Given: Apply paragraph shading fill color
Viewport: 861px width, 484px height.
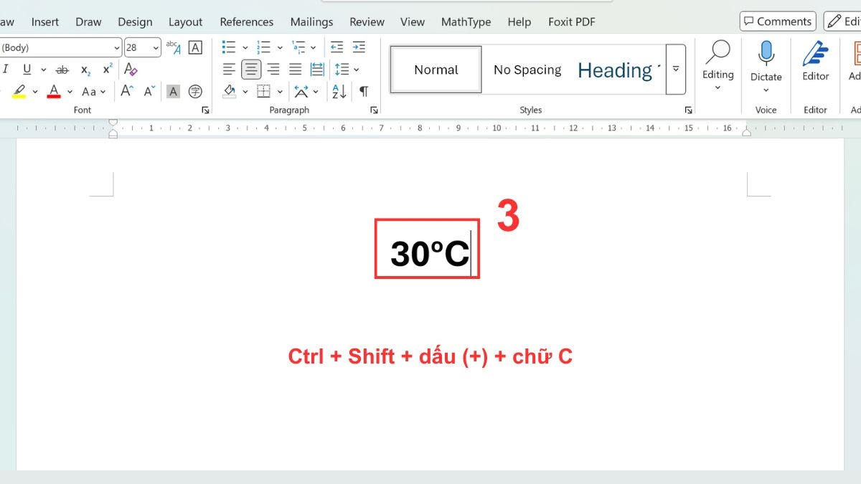Looking at the screenshot, I should click(x=230, y=92).
